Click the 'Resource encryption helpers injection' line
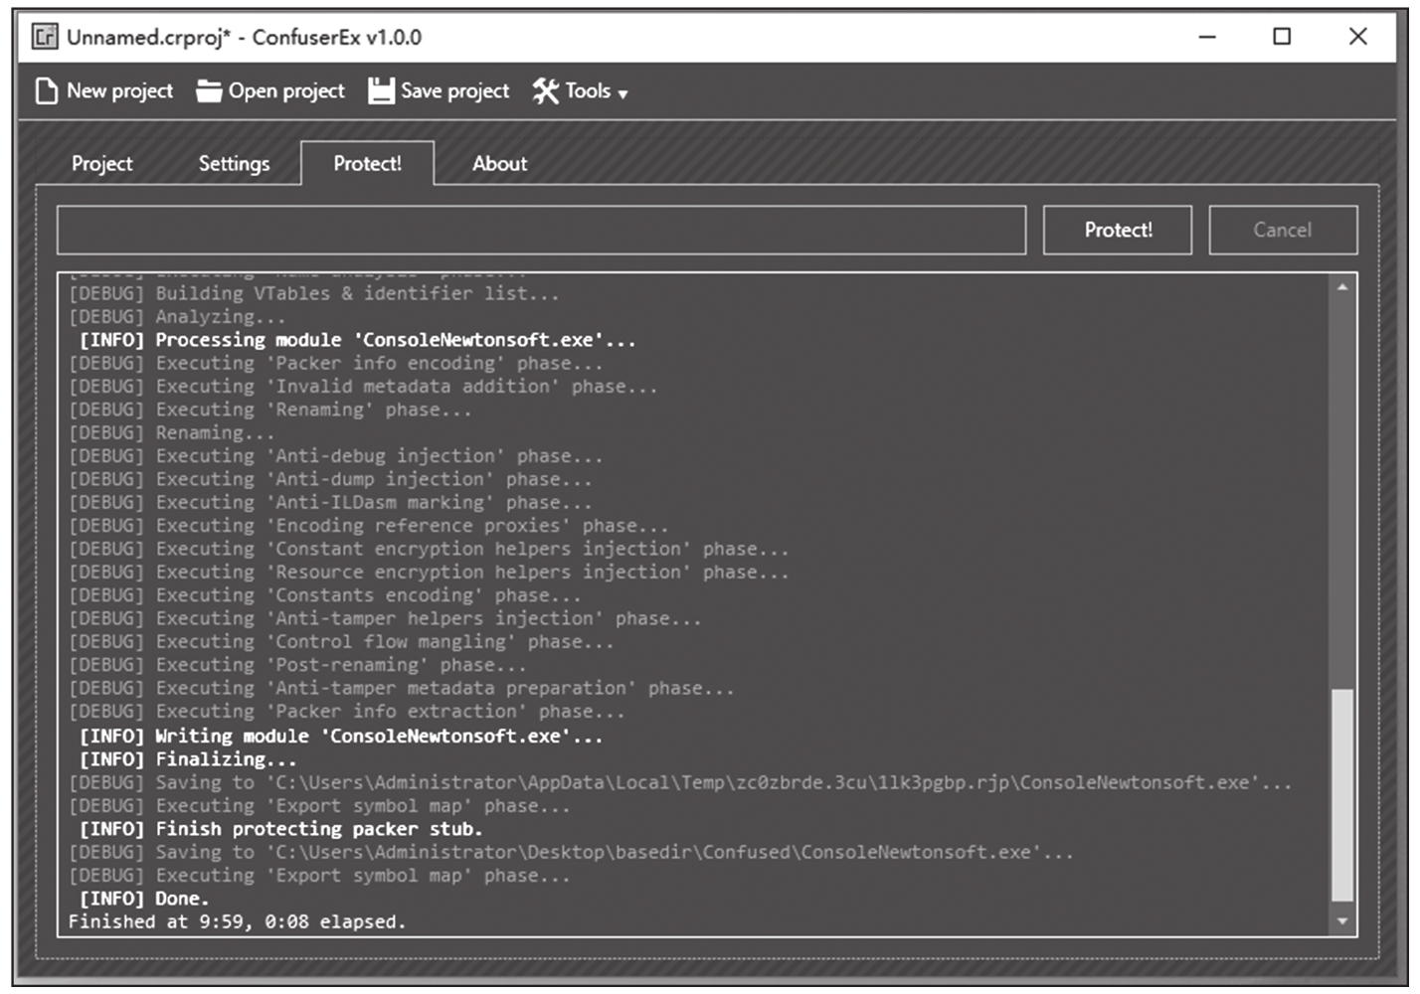Viewport: 1420px width, 994px height. pos(429,573)
